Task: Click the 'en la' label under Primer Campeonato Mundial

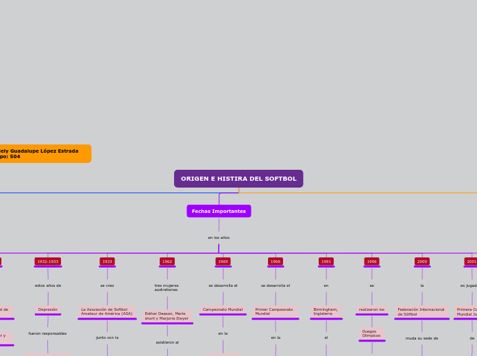Action: pyautogui.click(x=276, y=338)
